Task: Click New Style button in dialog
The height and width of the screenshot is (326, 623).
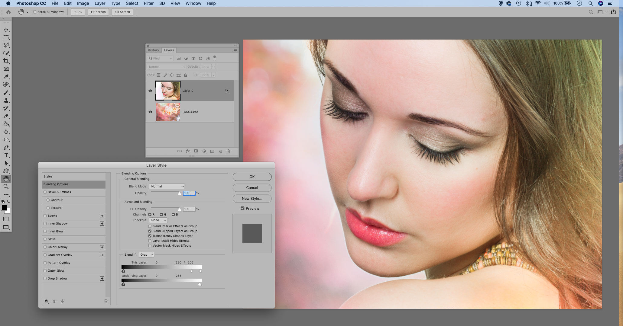Action: point(252,198)
